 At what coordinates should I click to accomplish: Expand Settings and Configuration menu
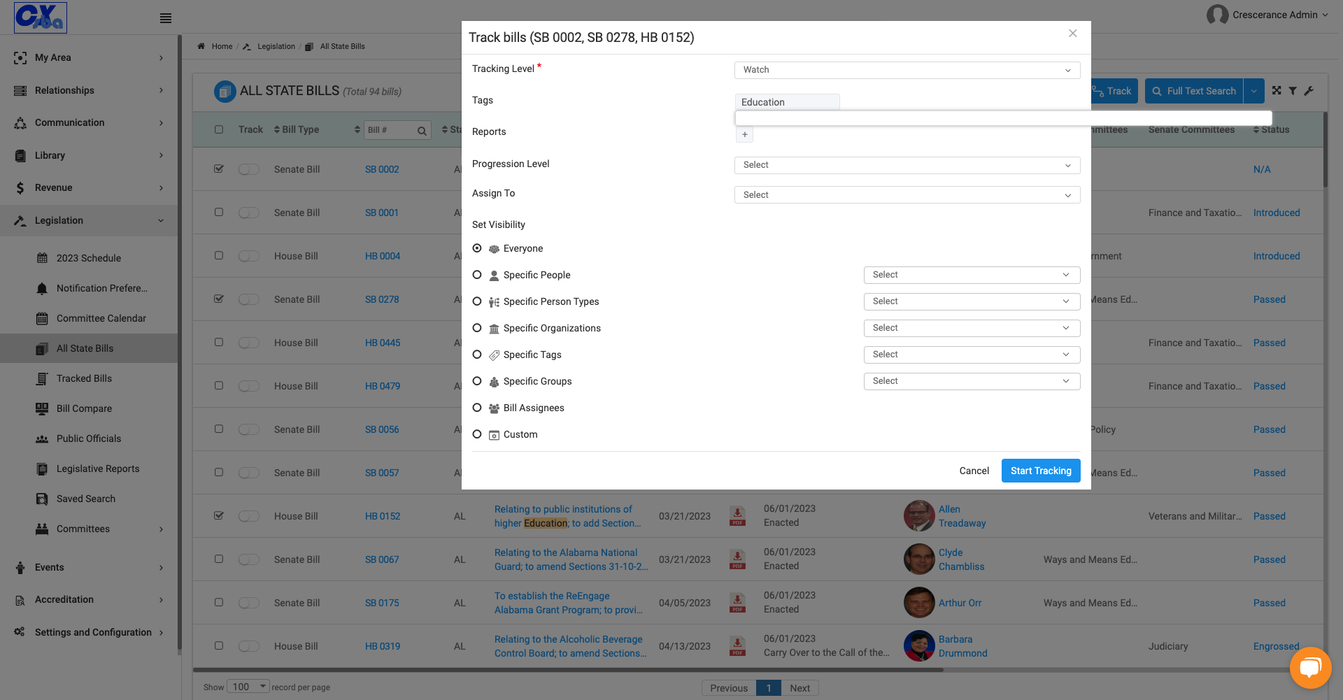(89, 632)
